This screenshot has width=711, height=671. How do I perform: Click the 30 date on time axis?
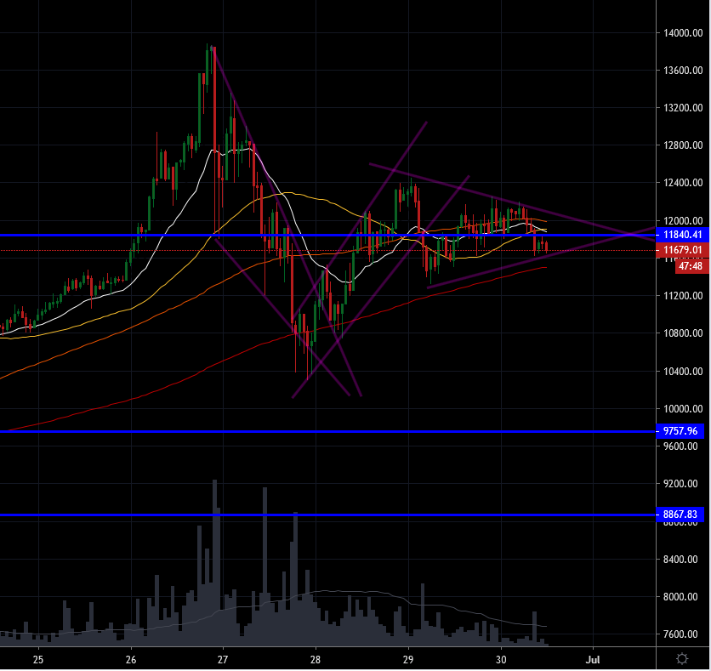501,659
